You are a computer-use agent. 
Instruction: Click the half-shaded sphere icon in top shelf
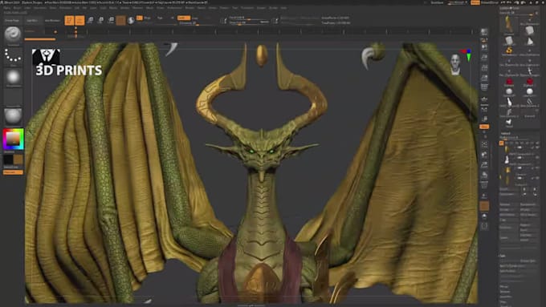click(131, 21)
